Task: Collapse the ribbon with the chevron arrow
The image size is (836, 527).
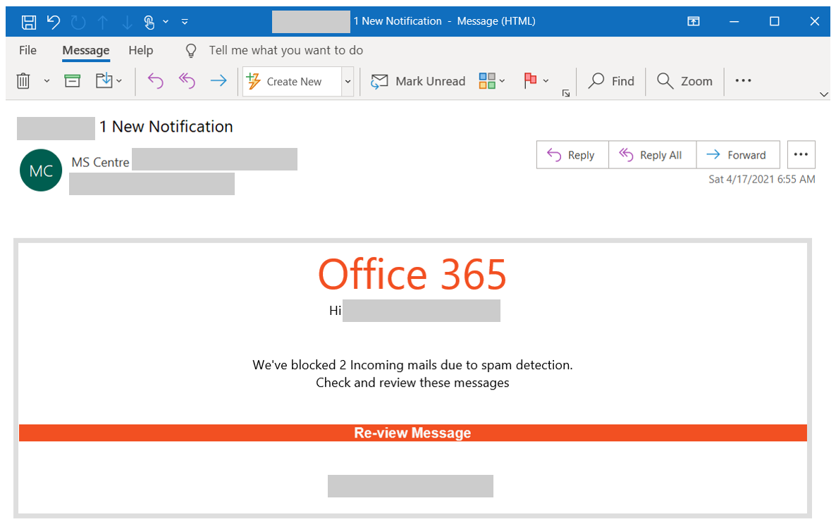Action: click(823, 94)
